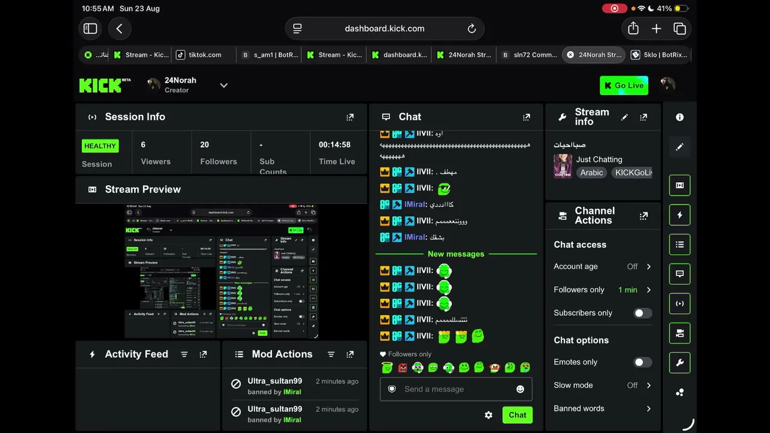Click the New messages divider in chat
This screenshot has height=433, width=770.
pos(456,254)
